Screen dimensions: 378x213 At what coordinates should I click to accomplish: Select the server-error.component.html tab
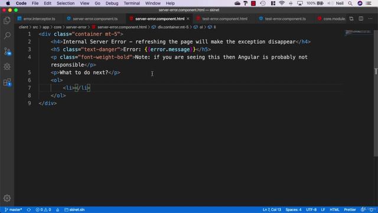point(159,18)
